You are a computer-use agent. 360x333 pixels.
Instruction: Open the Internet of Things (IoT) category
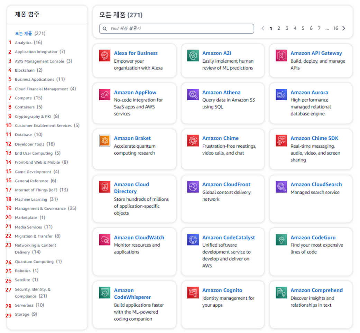pos(41,190)
